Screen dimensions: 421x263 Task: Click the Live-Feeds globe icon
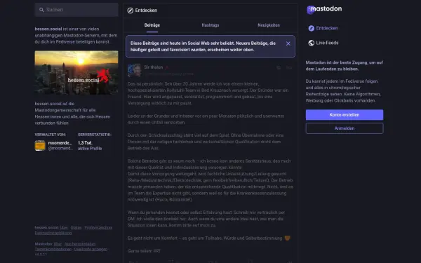[311, 43]
